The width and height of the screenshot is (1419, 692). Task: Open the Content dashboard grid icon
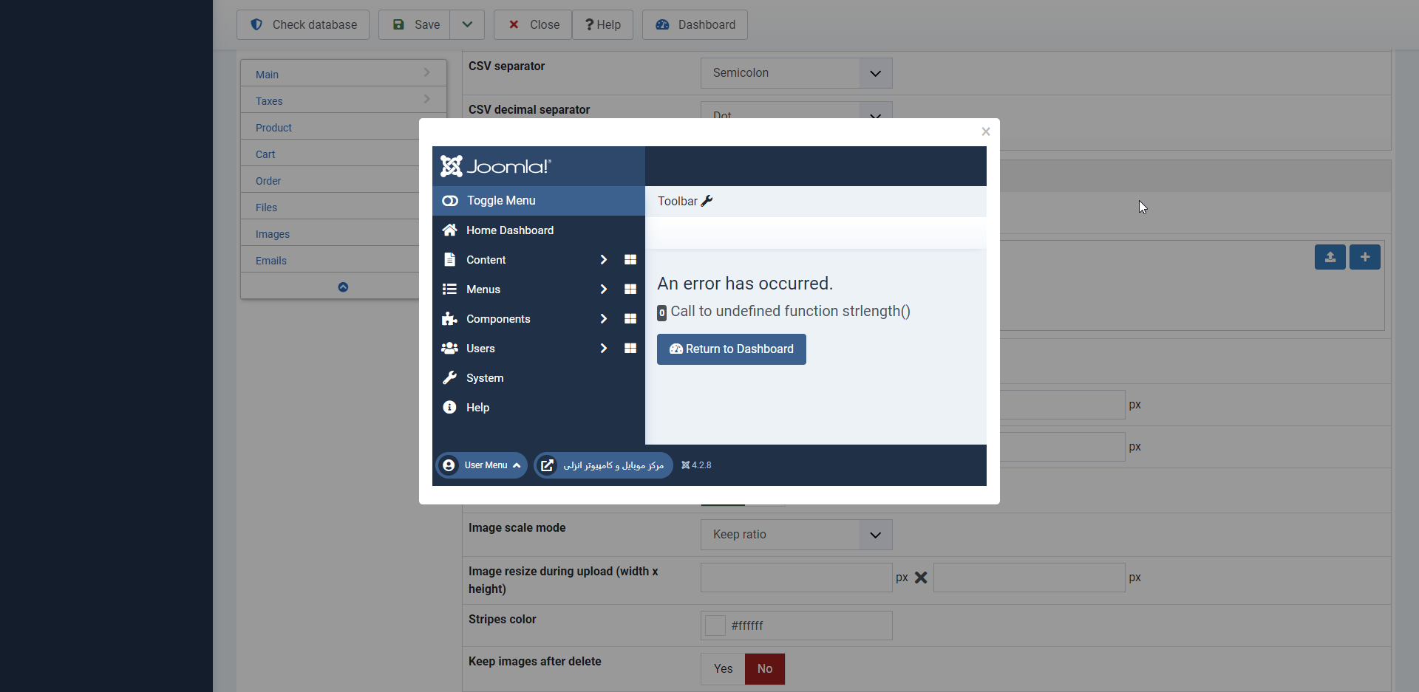630,260
